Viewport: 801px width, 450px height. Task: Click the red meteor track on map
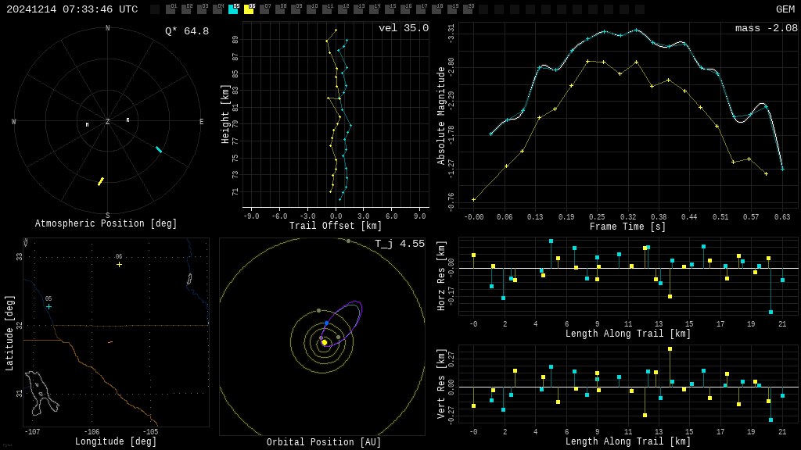tap(110, 342)
